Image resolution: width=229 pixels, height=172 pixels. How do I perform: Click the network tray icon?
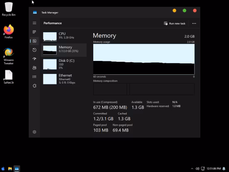203,169
